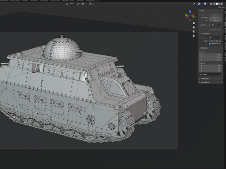Click the dim blue negative Z gizmo circle
This screenshot has width=226, height=169.
[190, 20]
